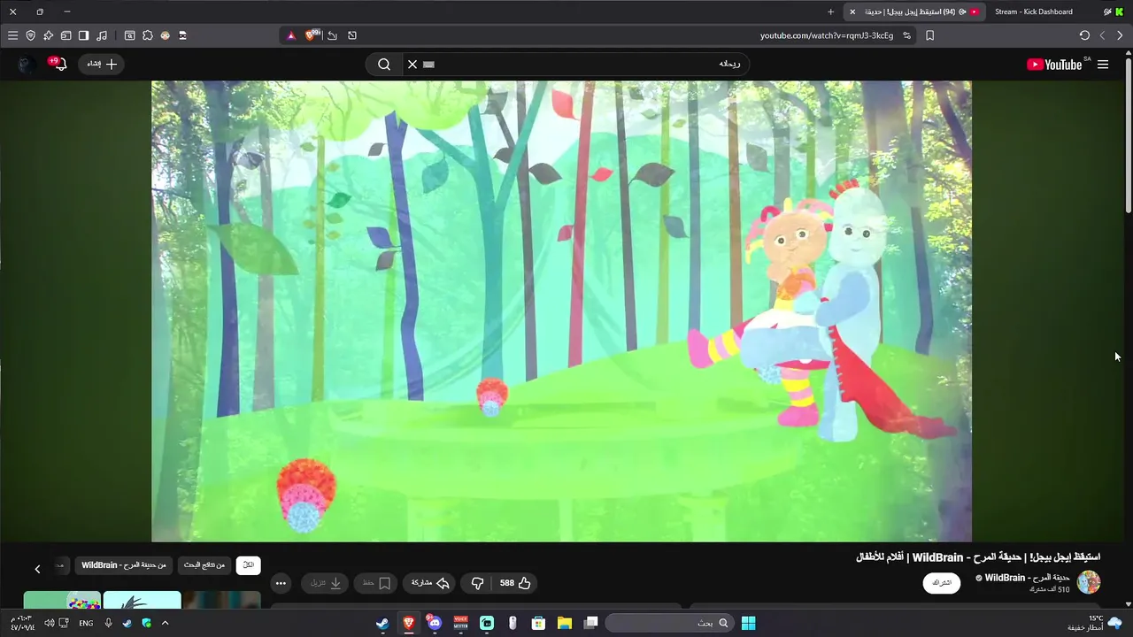Click the share button below video
This screenshot has height=637, width=1133.
point(430,583)
